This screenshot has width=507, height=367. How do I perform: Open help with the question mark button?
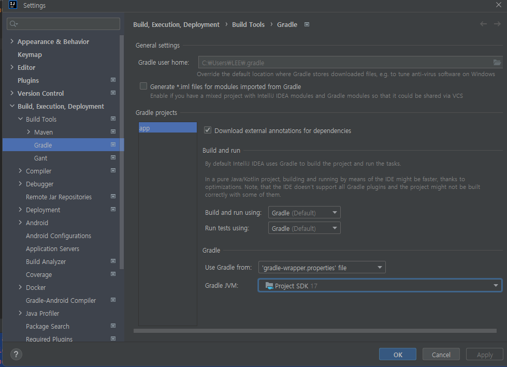(16, 354)
